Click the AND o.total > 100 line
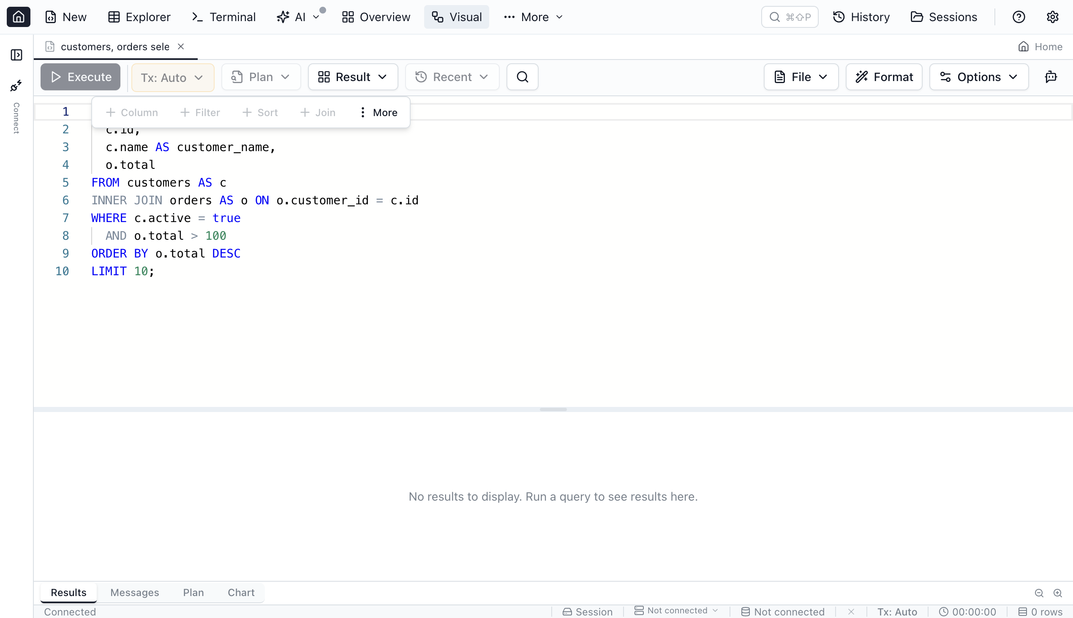Viewport: 1073px width, 618px height. (166, 236)
